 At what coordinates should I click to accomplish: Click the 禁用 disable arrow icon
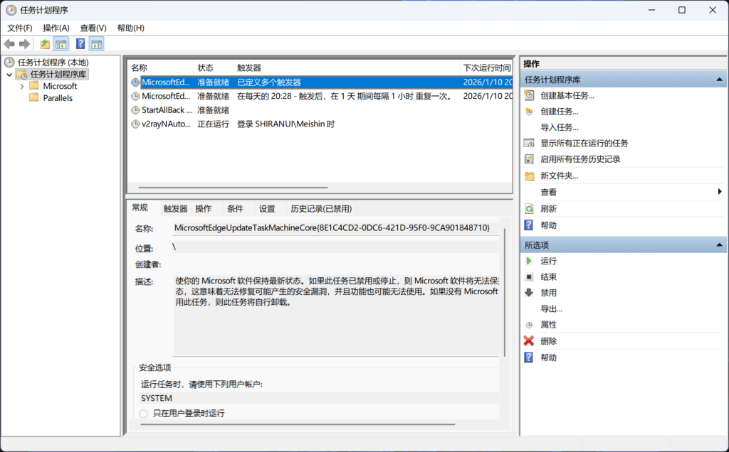(528, 292)
